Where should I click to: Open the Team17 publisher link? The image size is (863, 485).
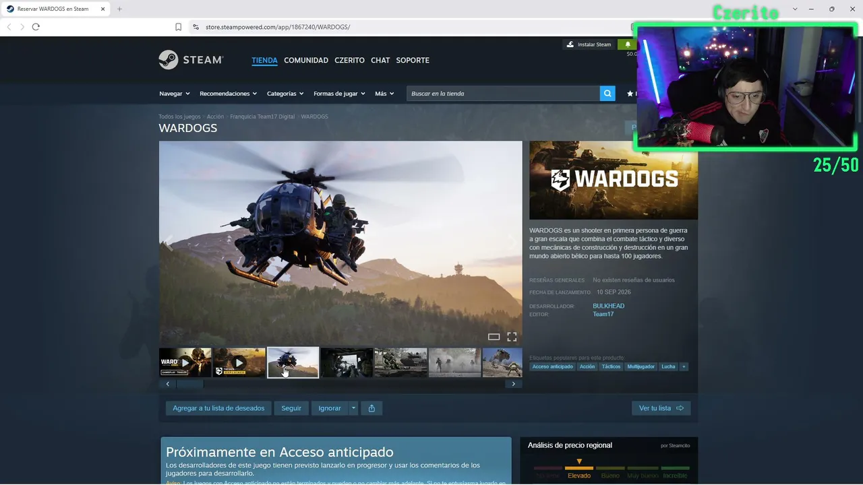click(603, 314)
